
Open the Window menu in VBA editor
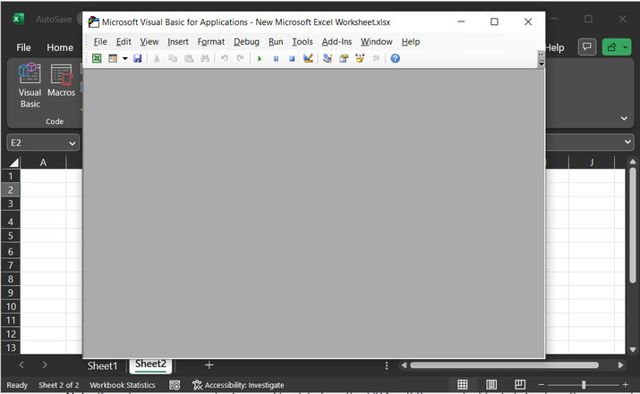pos(376,42)
